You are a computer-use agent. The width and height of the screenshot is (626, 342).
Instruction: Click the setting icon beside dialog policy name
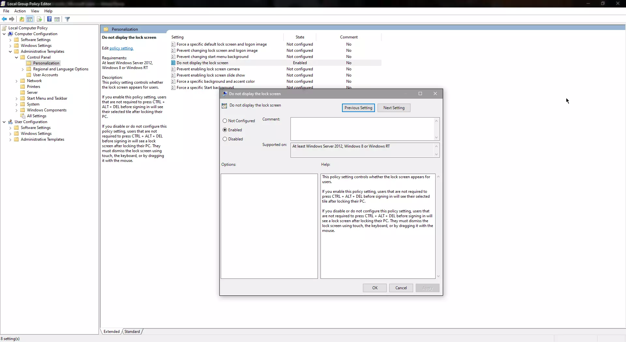(x=224, y=106)
